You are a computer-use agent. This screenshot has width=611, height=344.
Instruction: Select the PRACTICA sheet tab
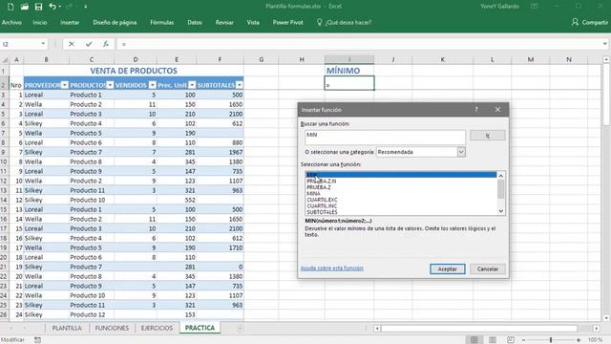coord(200,328)
